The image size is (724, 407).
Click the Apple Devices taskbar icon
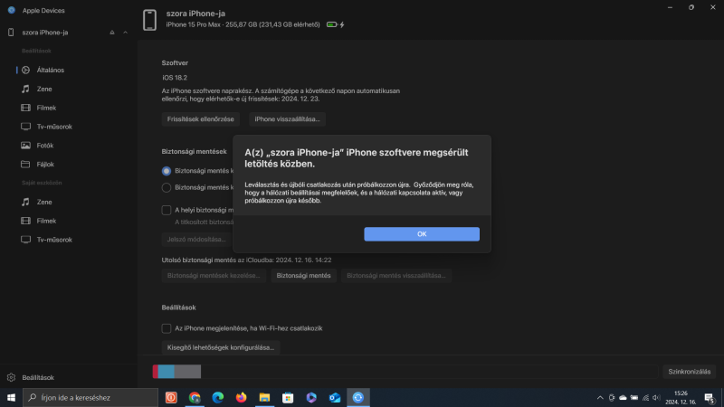tap(357, 397)
